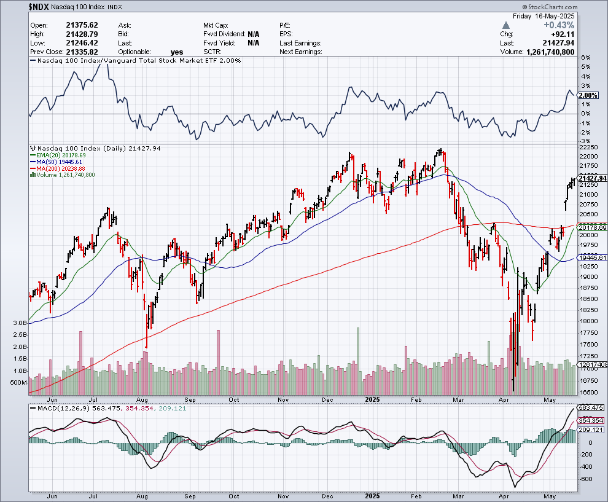
Task: Click the gray up-arrow triangle beside +0.43%
Action: (505, 25)
